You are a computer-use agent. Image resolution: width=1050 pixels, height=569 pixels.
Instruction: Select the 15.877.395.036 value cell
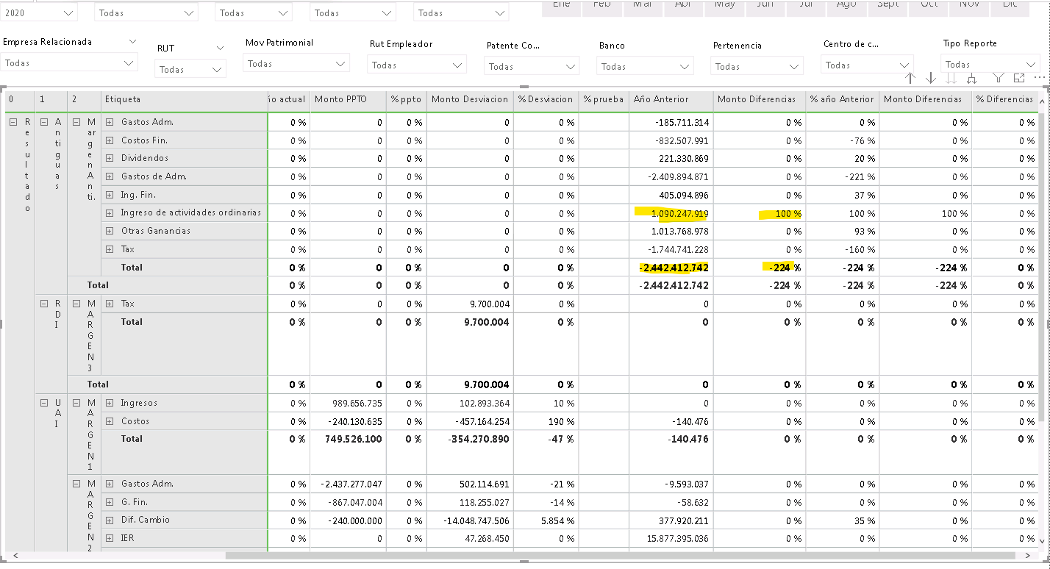[671, 538]
